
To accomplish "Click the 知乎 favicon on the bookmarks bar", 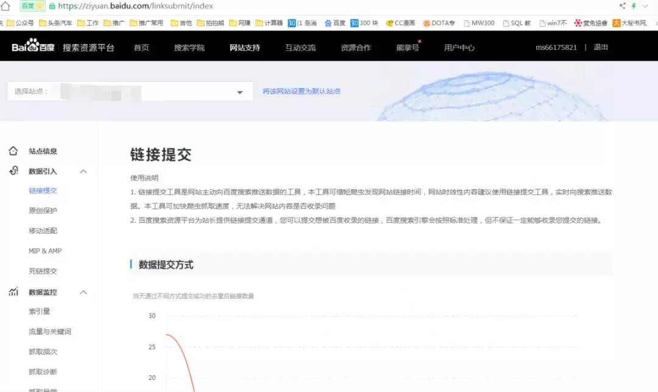I will (291, 23).
